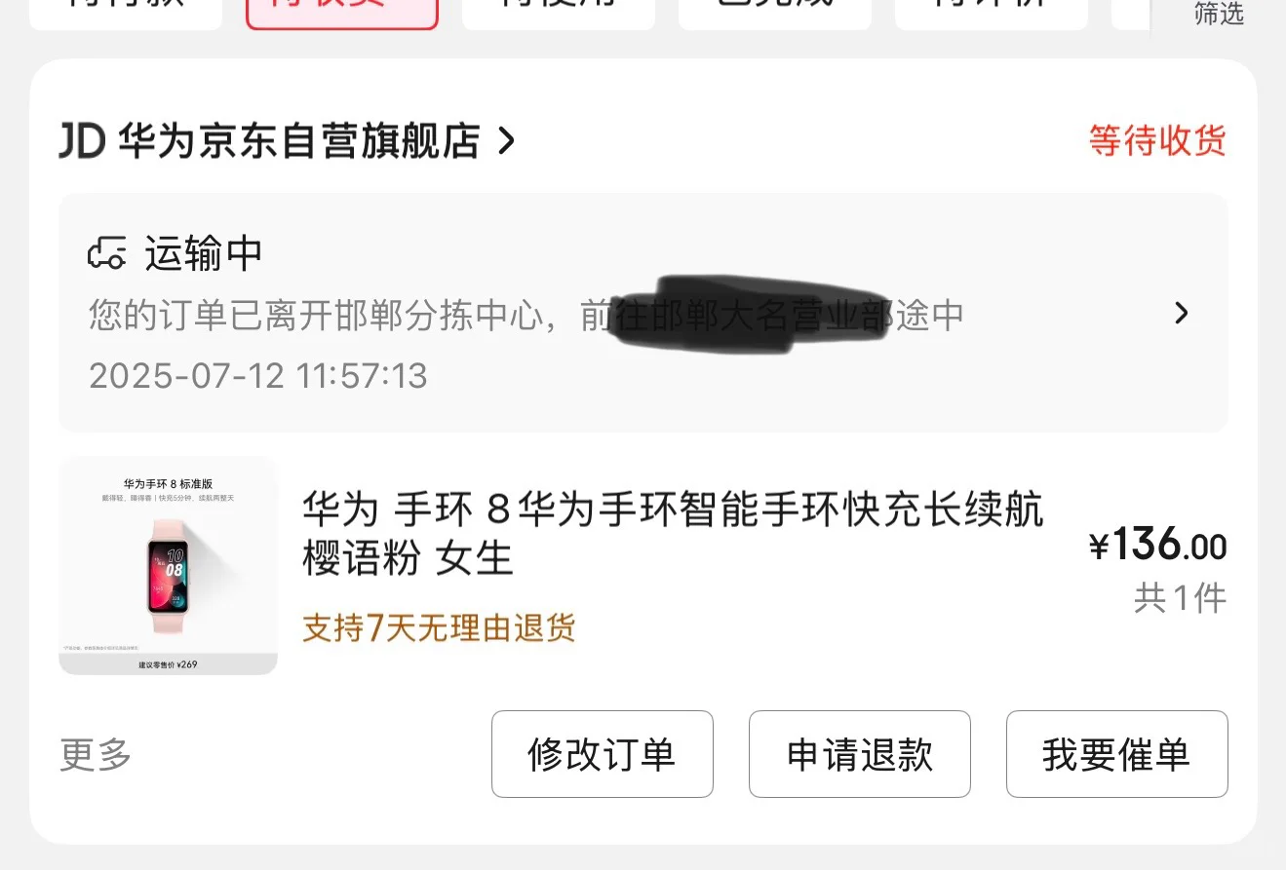
Task: Tap the 修改订单 button
Action: pyautogui.click(x=603, y=754)
